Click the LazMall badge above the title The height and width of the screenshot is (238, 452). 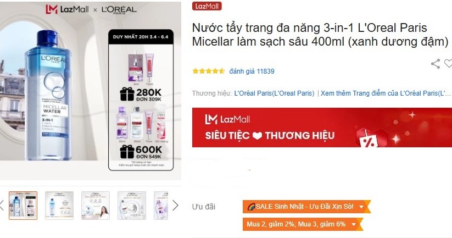[x=207, y=6]
